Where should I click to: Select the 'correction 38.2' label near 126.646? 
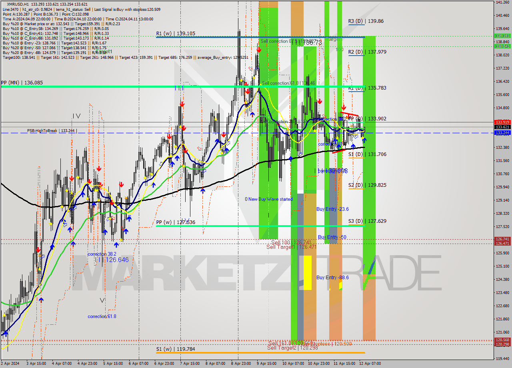102,254
